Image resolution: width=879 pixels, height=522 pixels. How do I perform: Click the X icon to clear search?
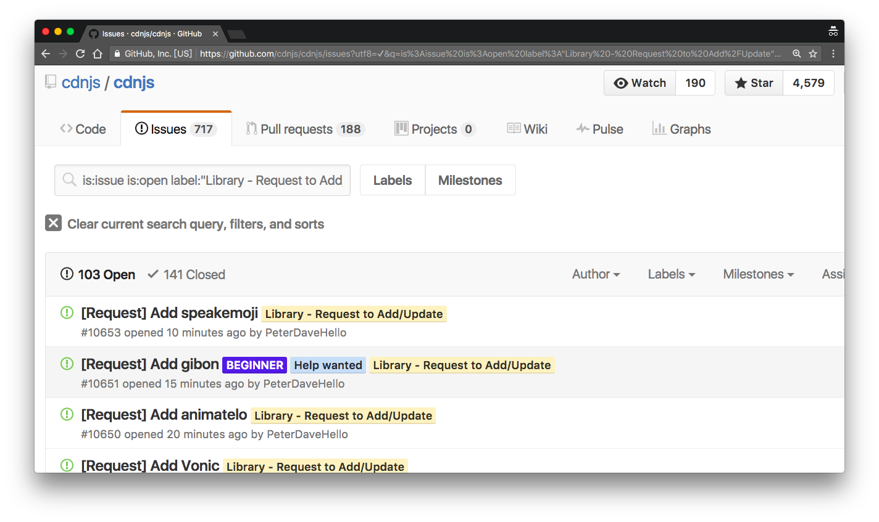click(x=54, y=223)
